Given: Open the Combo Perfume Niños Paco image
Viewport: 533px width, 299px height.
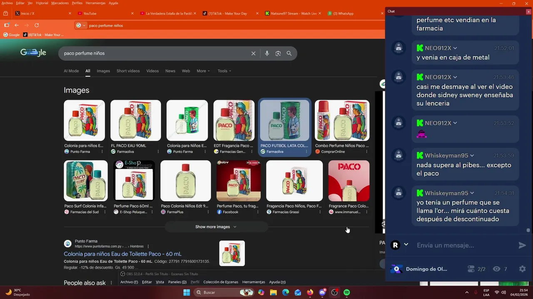Looking at the screenshot, I should [342, 120].
